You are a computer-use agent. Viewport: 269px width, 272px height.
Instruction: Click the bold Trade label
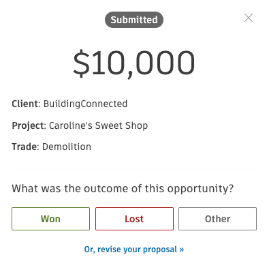point(24,147)
